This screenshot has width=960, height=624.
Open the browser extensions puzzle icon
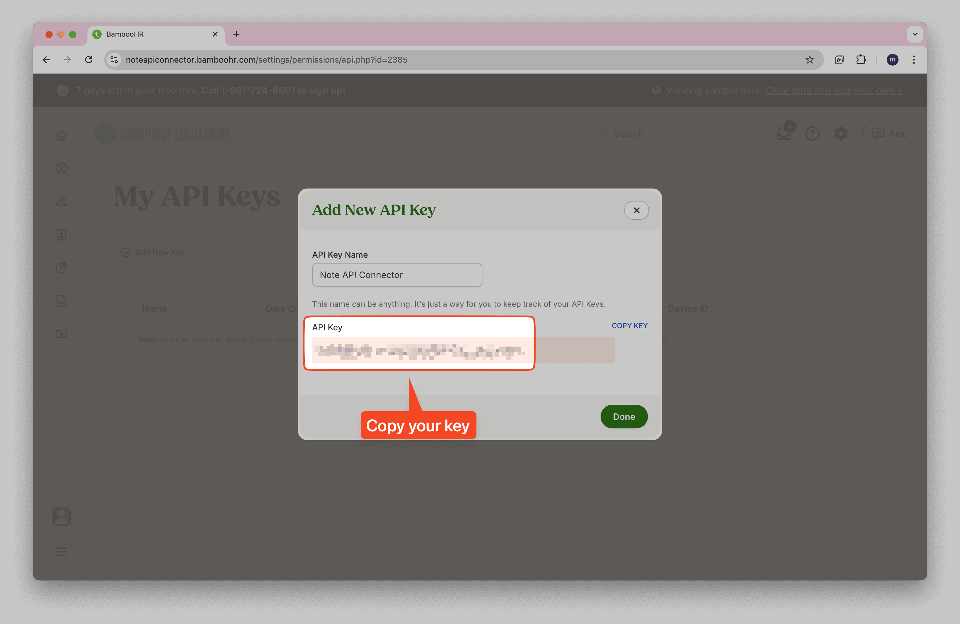[861, 60]
